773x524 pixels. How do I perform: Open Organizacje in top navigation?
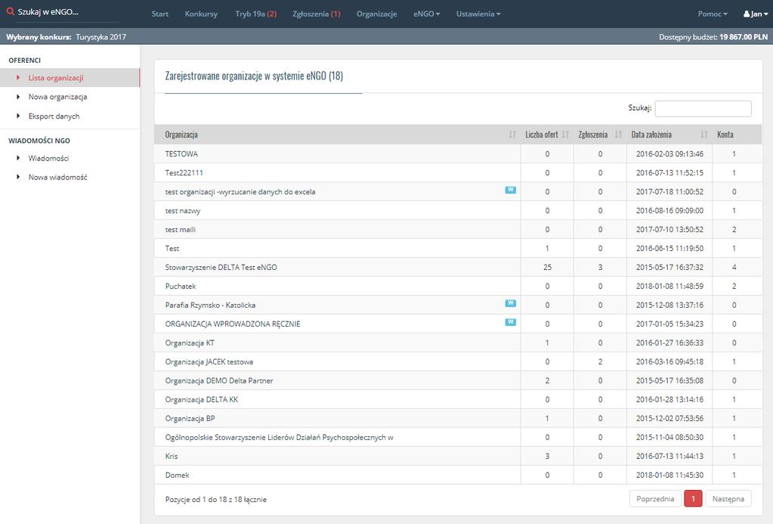[376, 14]
